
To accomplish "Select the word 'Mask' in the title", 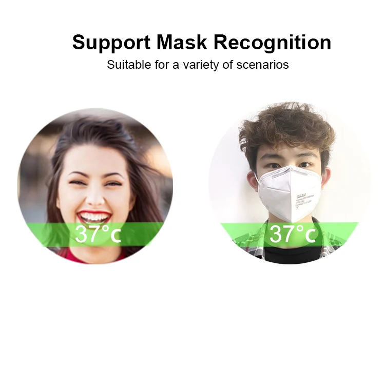I will click(182, 43).
